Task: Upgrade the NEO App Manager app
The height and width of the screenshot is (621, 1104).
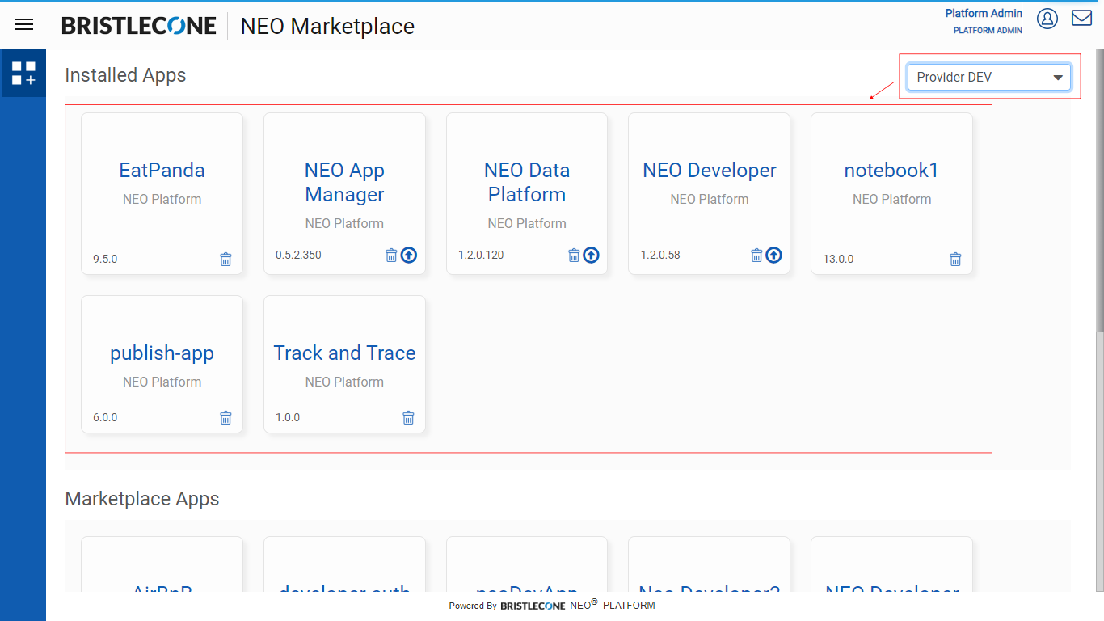Action: (409, 255)
